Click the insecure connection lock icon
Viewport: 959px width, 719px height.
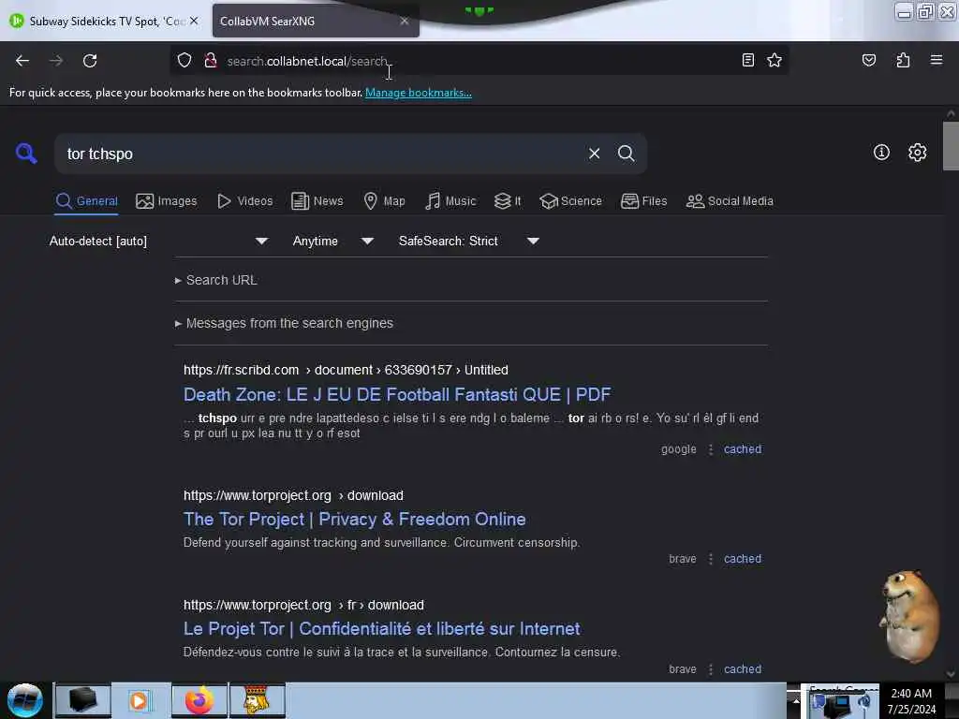tap(211, 60)
